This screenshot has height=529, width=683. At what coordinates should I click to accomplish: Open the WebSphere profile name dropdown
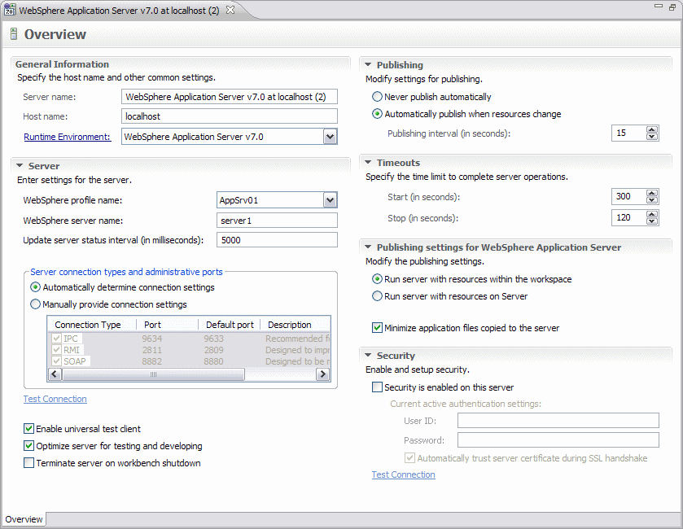coord(331,200)
